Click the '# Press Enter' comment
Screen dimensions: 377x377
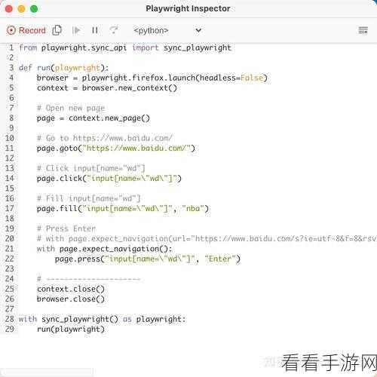66,228
